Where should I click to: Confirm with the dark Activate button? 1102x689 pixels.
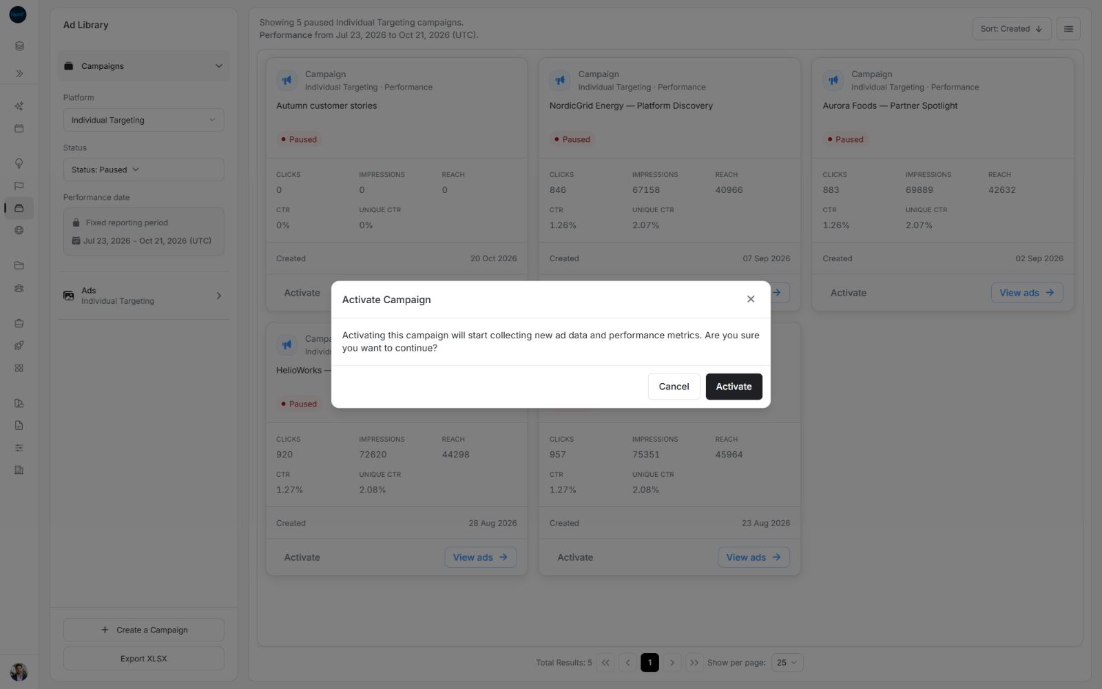coord(734,387)
